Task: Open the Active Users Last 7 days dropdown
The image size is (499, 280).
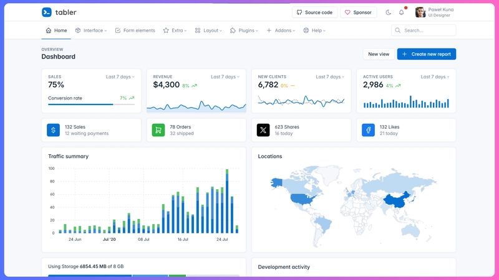Action: (x=435, y=77)
